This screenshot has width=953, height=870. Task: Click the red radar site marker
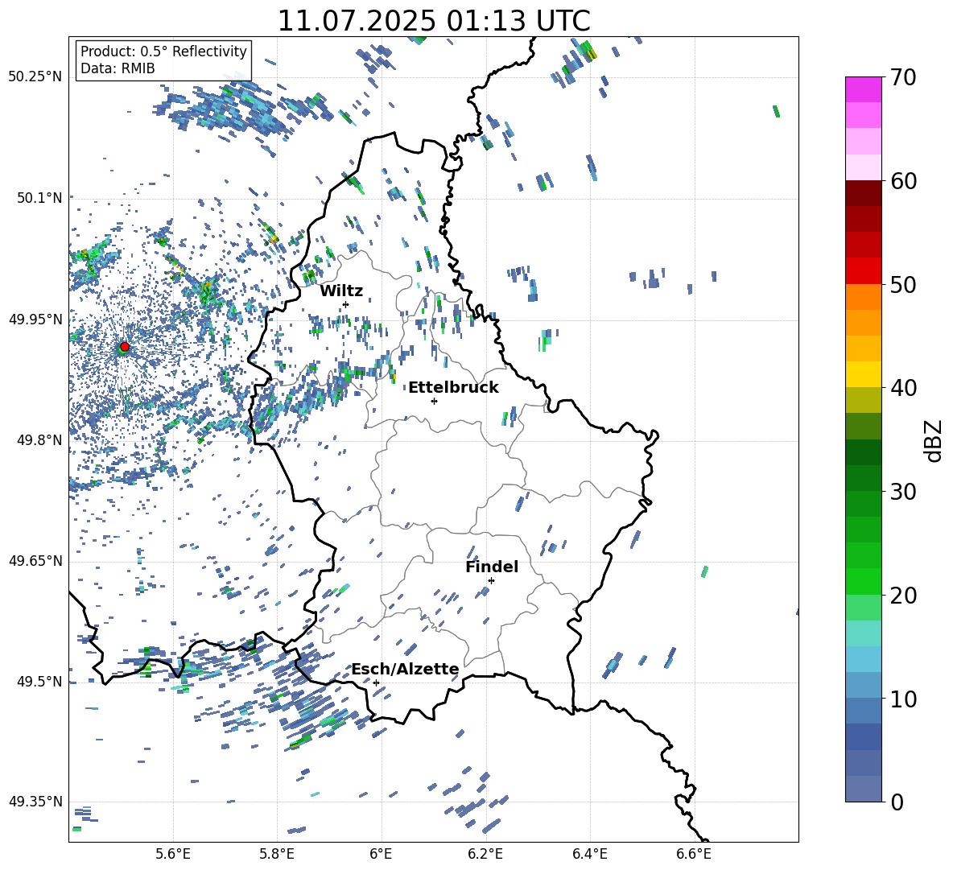(125, 346)
